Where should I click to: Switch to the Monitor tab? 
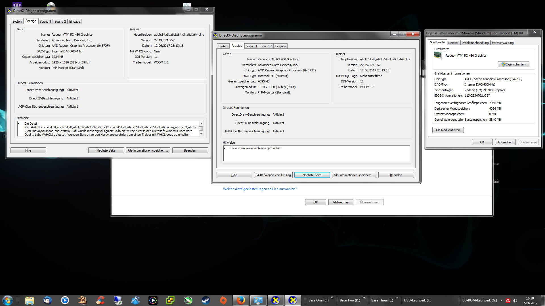(453, 43)
